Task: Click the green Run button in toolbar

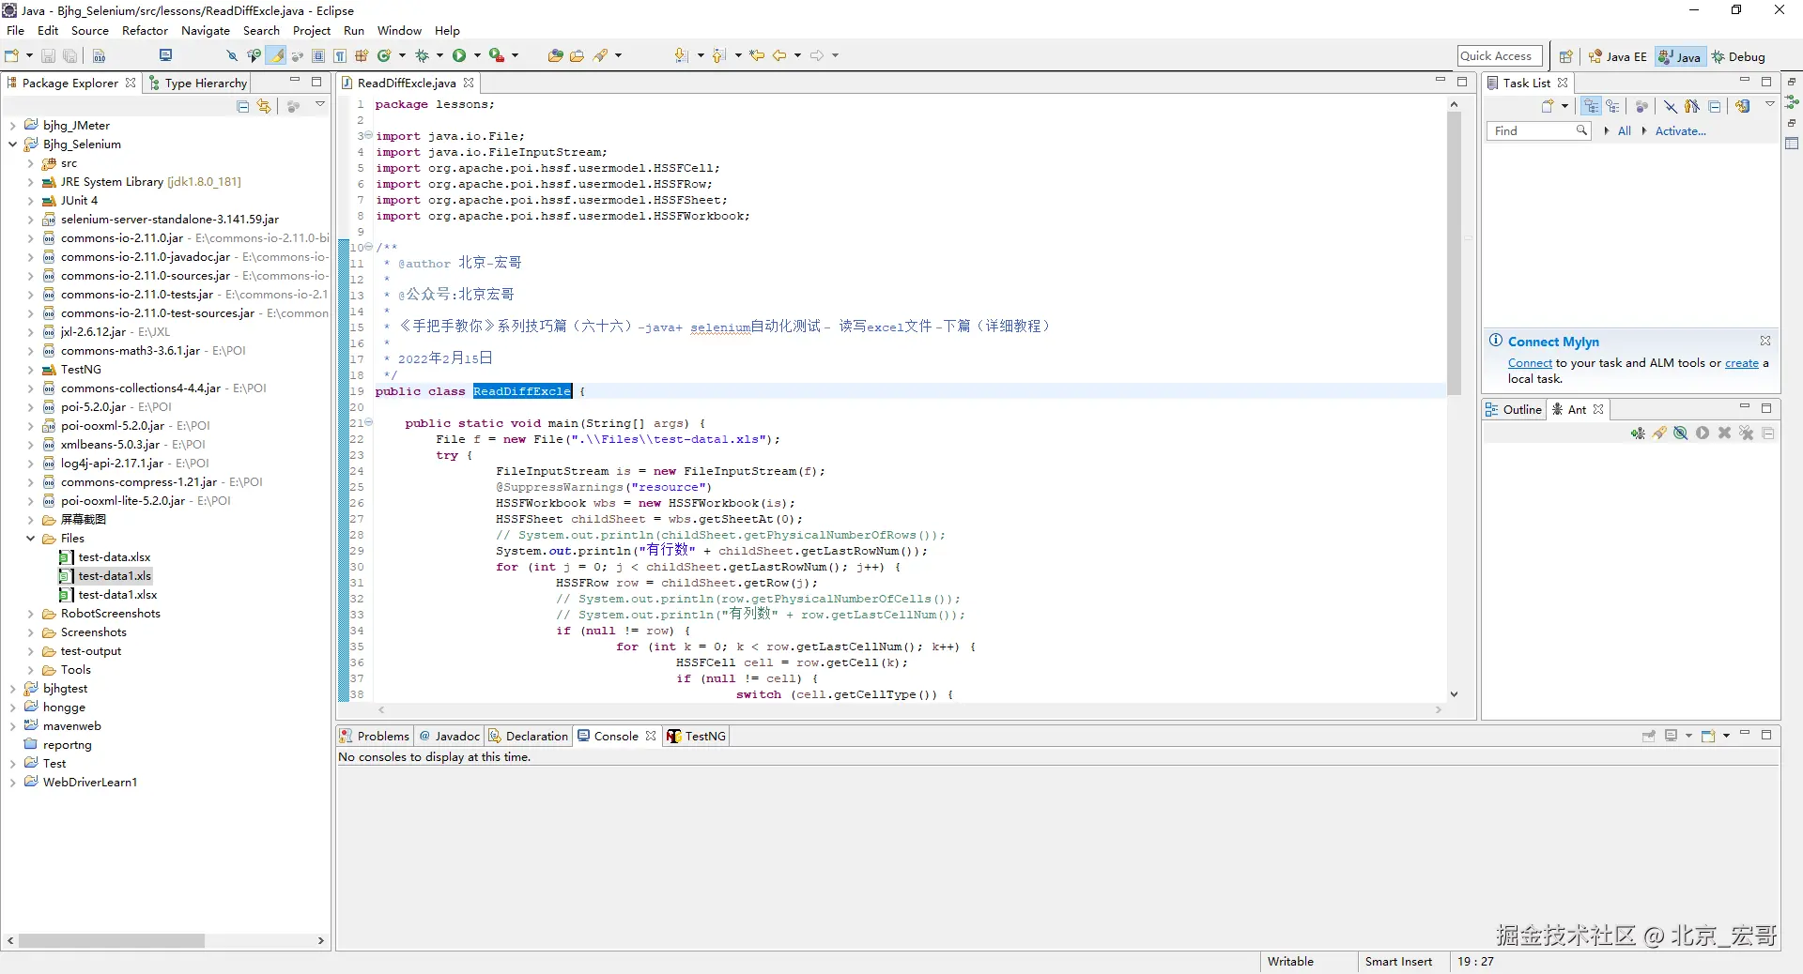Action: click(459, 56)
